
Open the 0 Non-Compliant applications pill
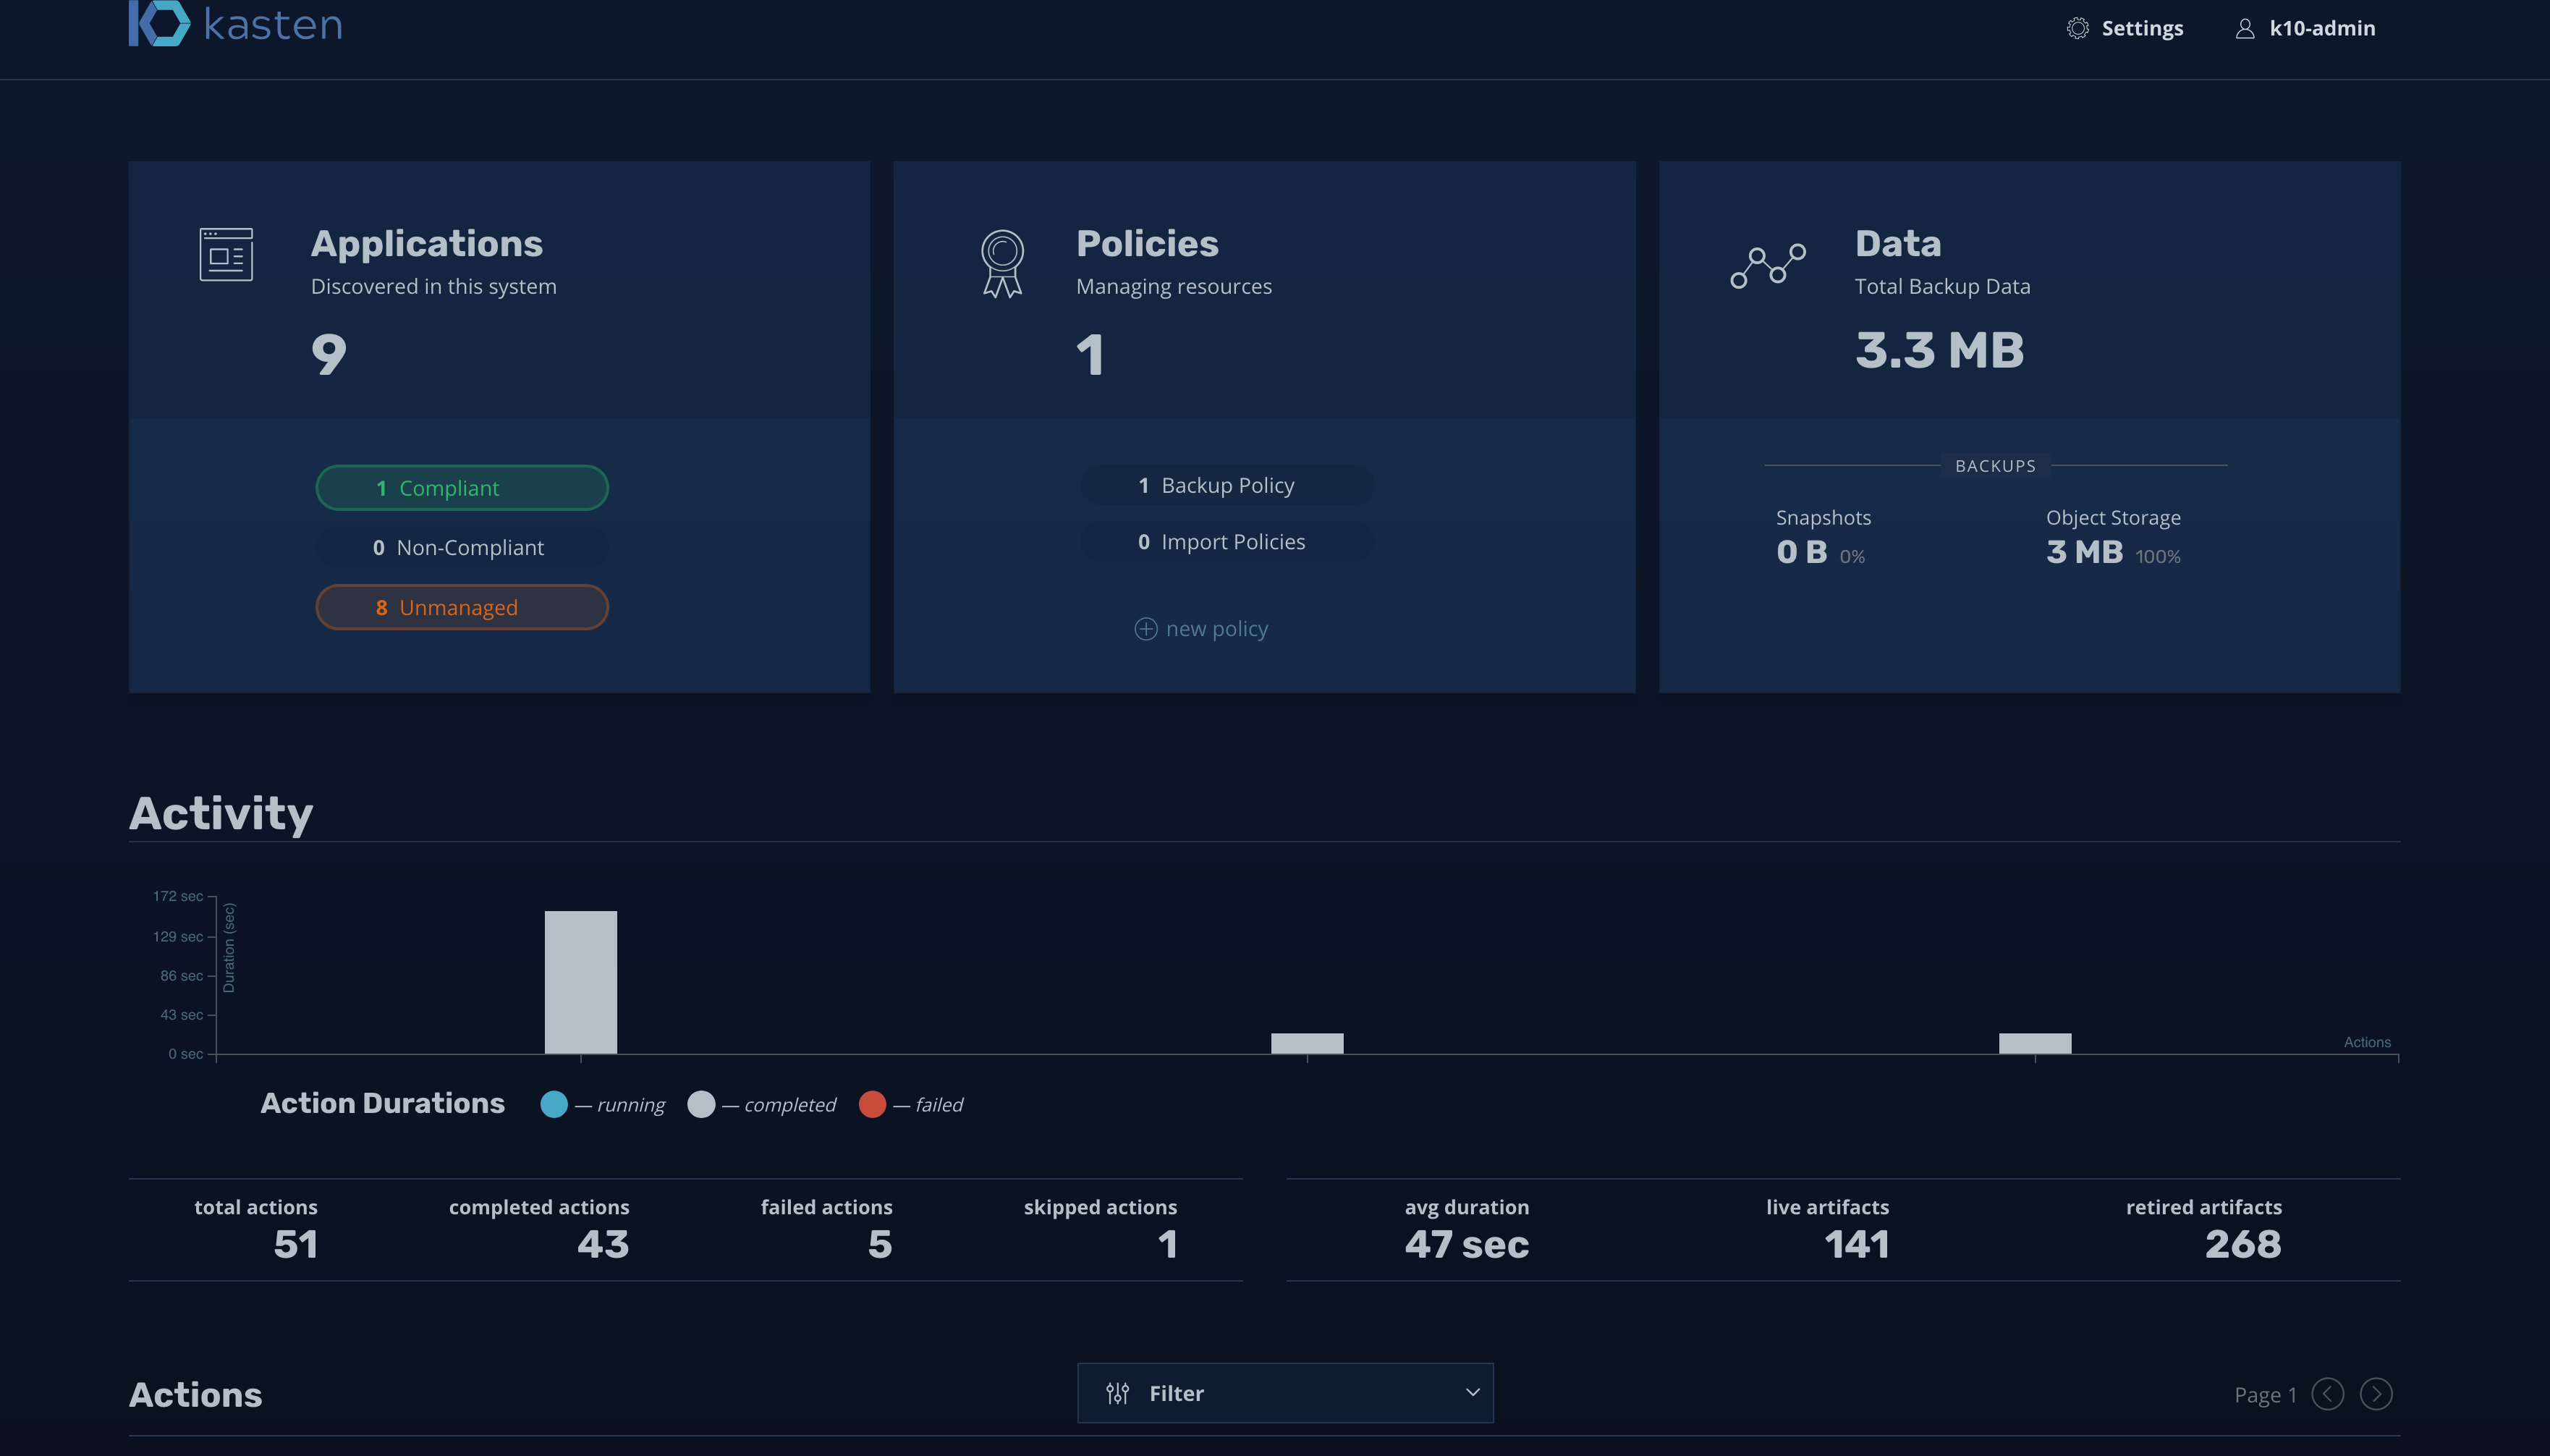(x=462, y=548)
